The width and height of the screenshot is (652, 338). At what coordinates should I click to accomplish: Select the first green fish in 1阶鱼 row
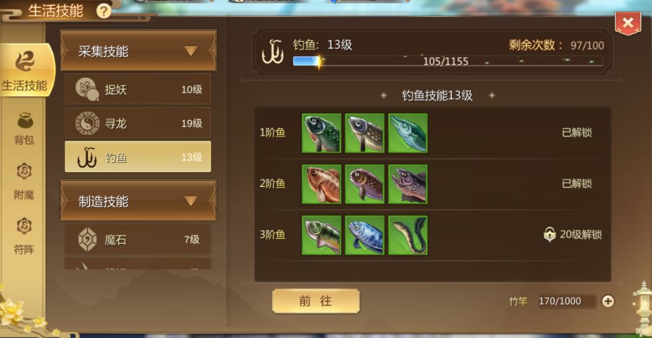[x=321, y=133]
